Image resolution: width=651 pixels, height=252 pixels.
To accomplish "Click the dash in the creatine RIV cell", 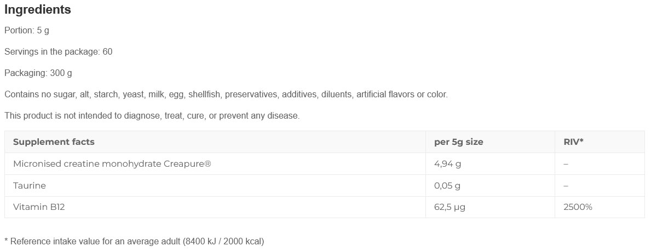I will click(566, 164).
